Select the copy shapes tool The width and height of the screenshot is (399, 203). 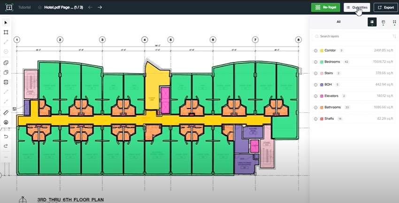6,72
